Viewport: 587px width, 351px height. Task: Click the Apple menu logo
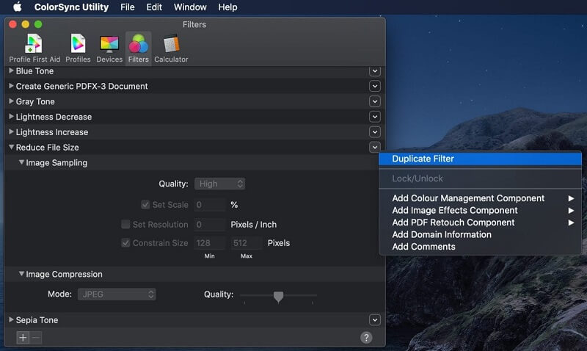click(x=17, y=7)
